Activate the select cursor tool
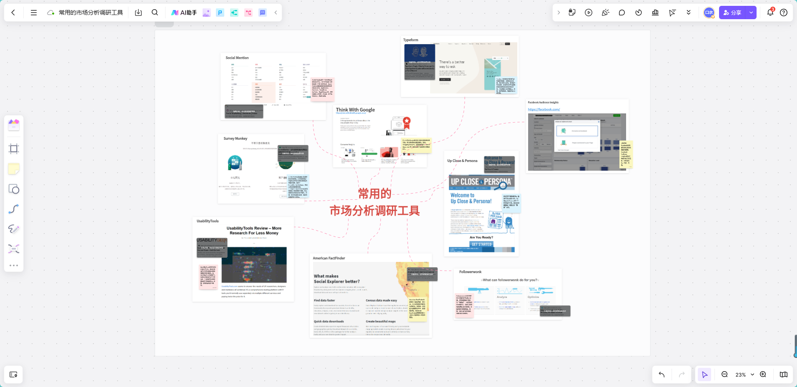 pos(704,374)
